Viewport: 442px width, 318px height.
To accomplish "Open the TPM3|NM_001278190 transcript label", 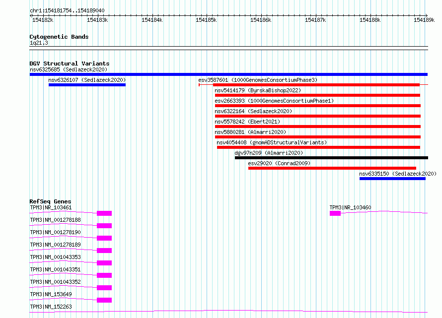I will point(55,232).
